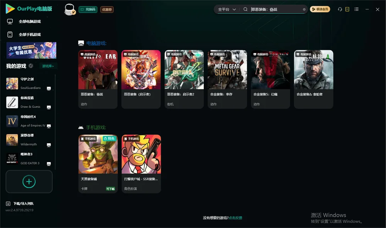Click the 优惠券 coupon button
Viewport: 386px width, 228px height.
pos(107,9)
